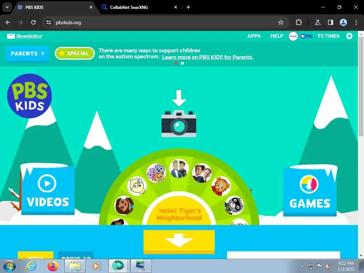
Task: Open the Chrome three-dot menu
Action: (356, 22)
